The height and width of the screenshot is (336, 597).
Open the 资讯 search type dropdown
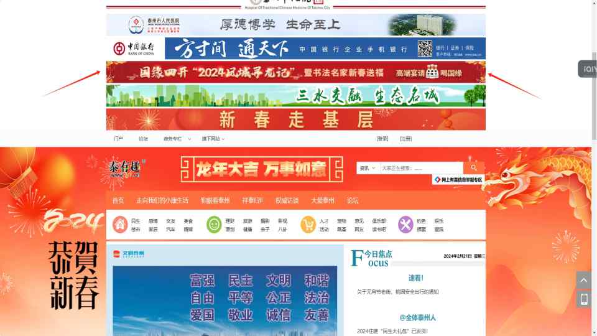click(368, 168)
